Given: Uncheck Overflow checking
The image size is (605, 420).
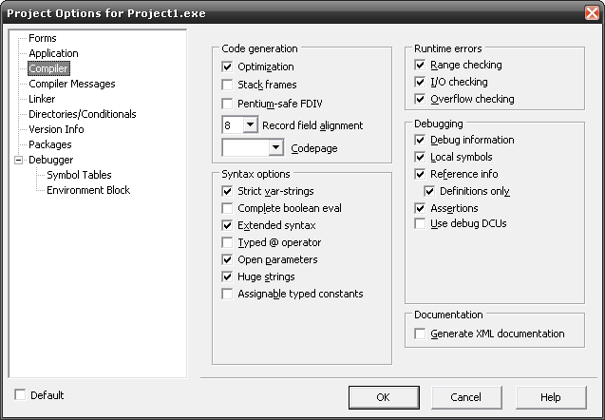Looking at the screenshot, I should pyautogui.click(x=420, y=99).
